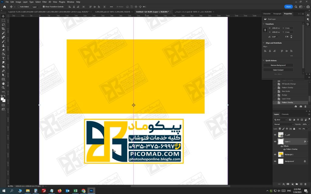Select the Pen tool
Viewport: 311px width, 194px height.
click(3, 71)
